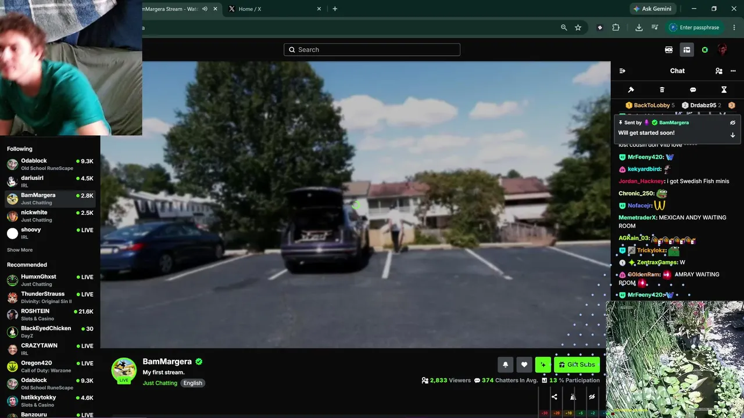Collapse the chat panel
744x418 pixels.
point(623,71)
